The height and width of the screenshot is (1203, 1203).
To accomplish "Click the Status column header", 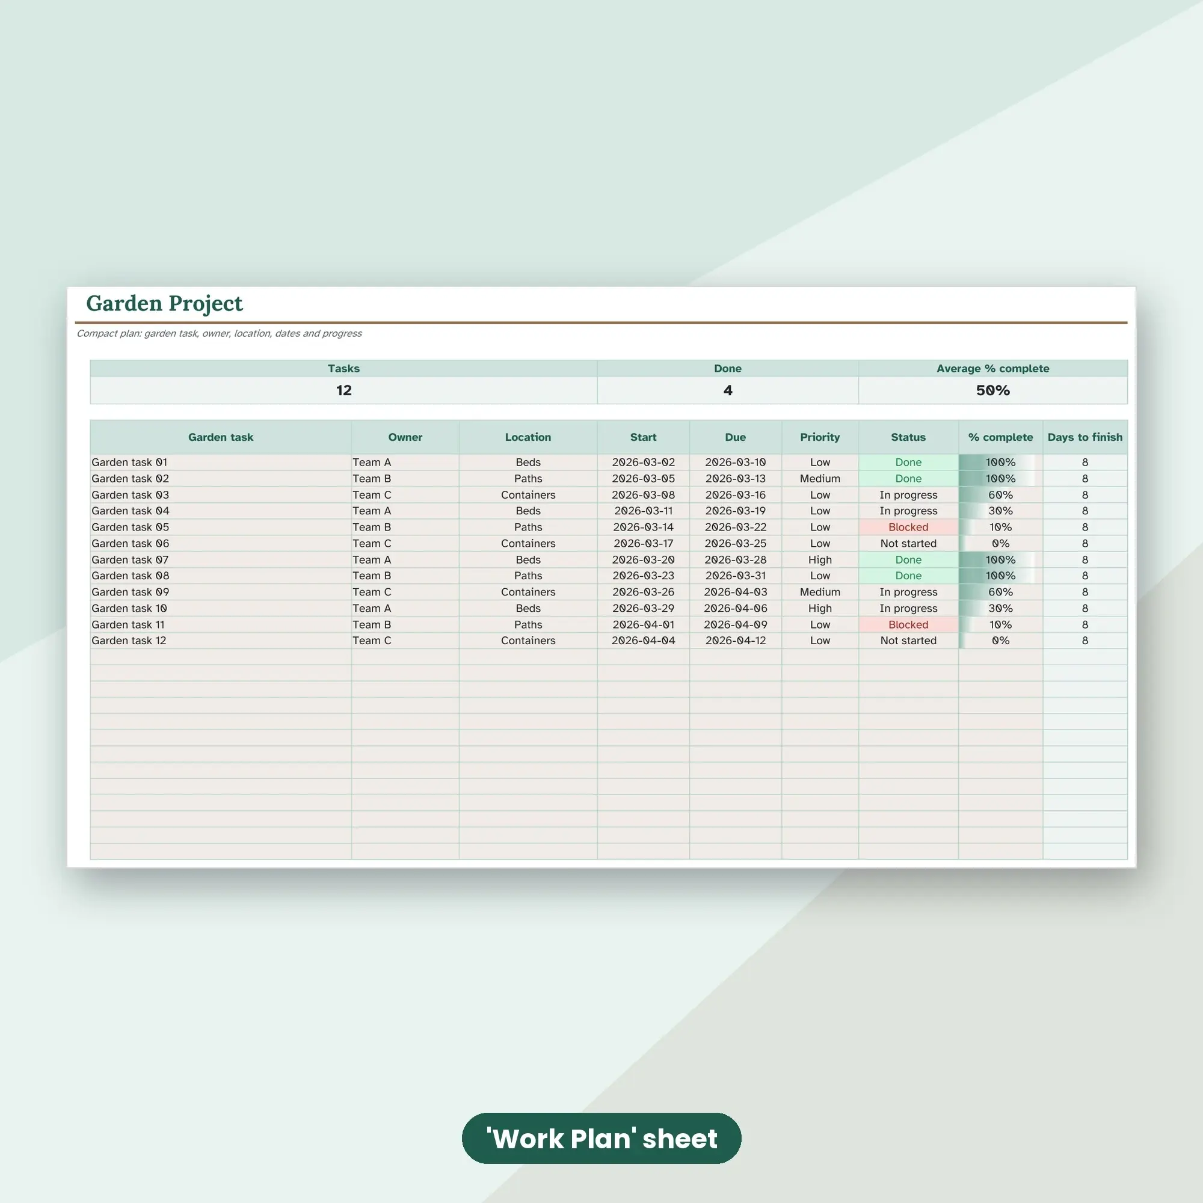I will click(908, 437).
